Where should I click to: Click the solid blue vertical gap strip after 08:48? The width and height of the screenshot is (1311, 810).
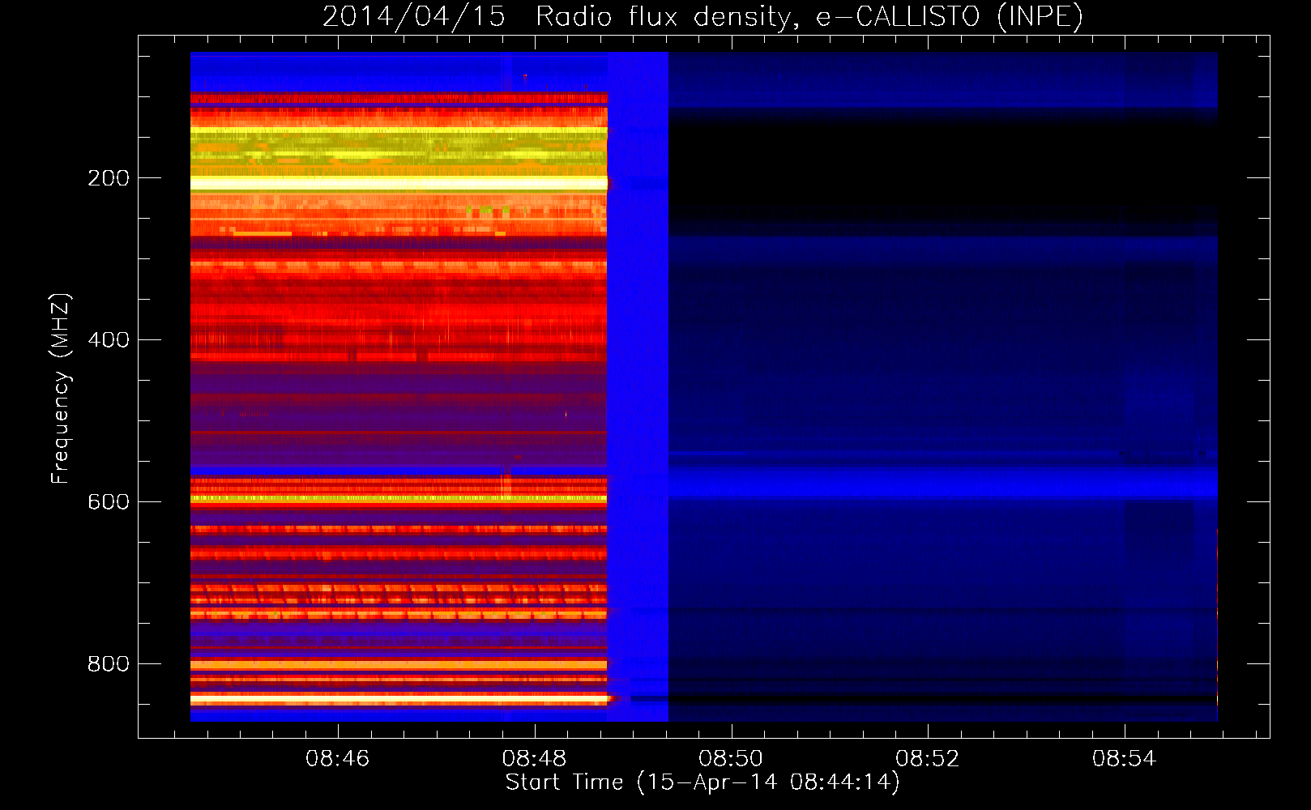pyautogui.click(x=638, y=387)
